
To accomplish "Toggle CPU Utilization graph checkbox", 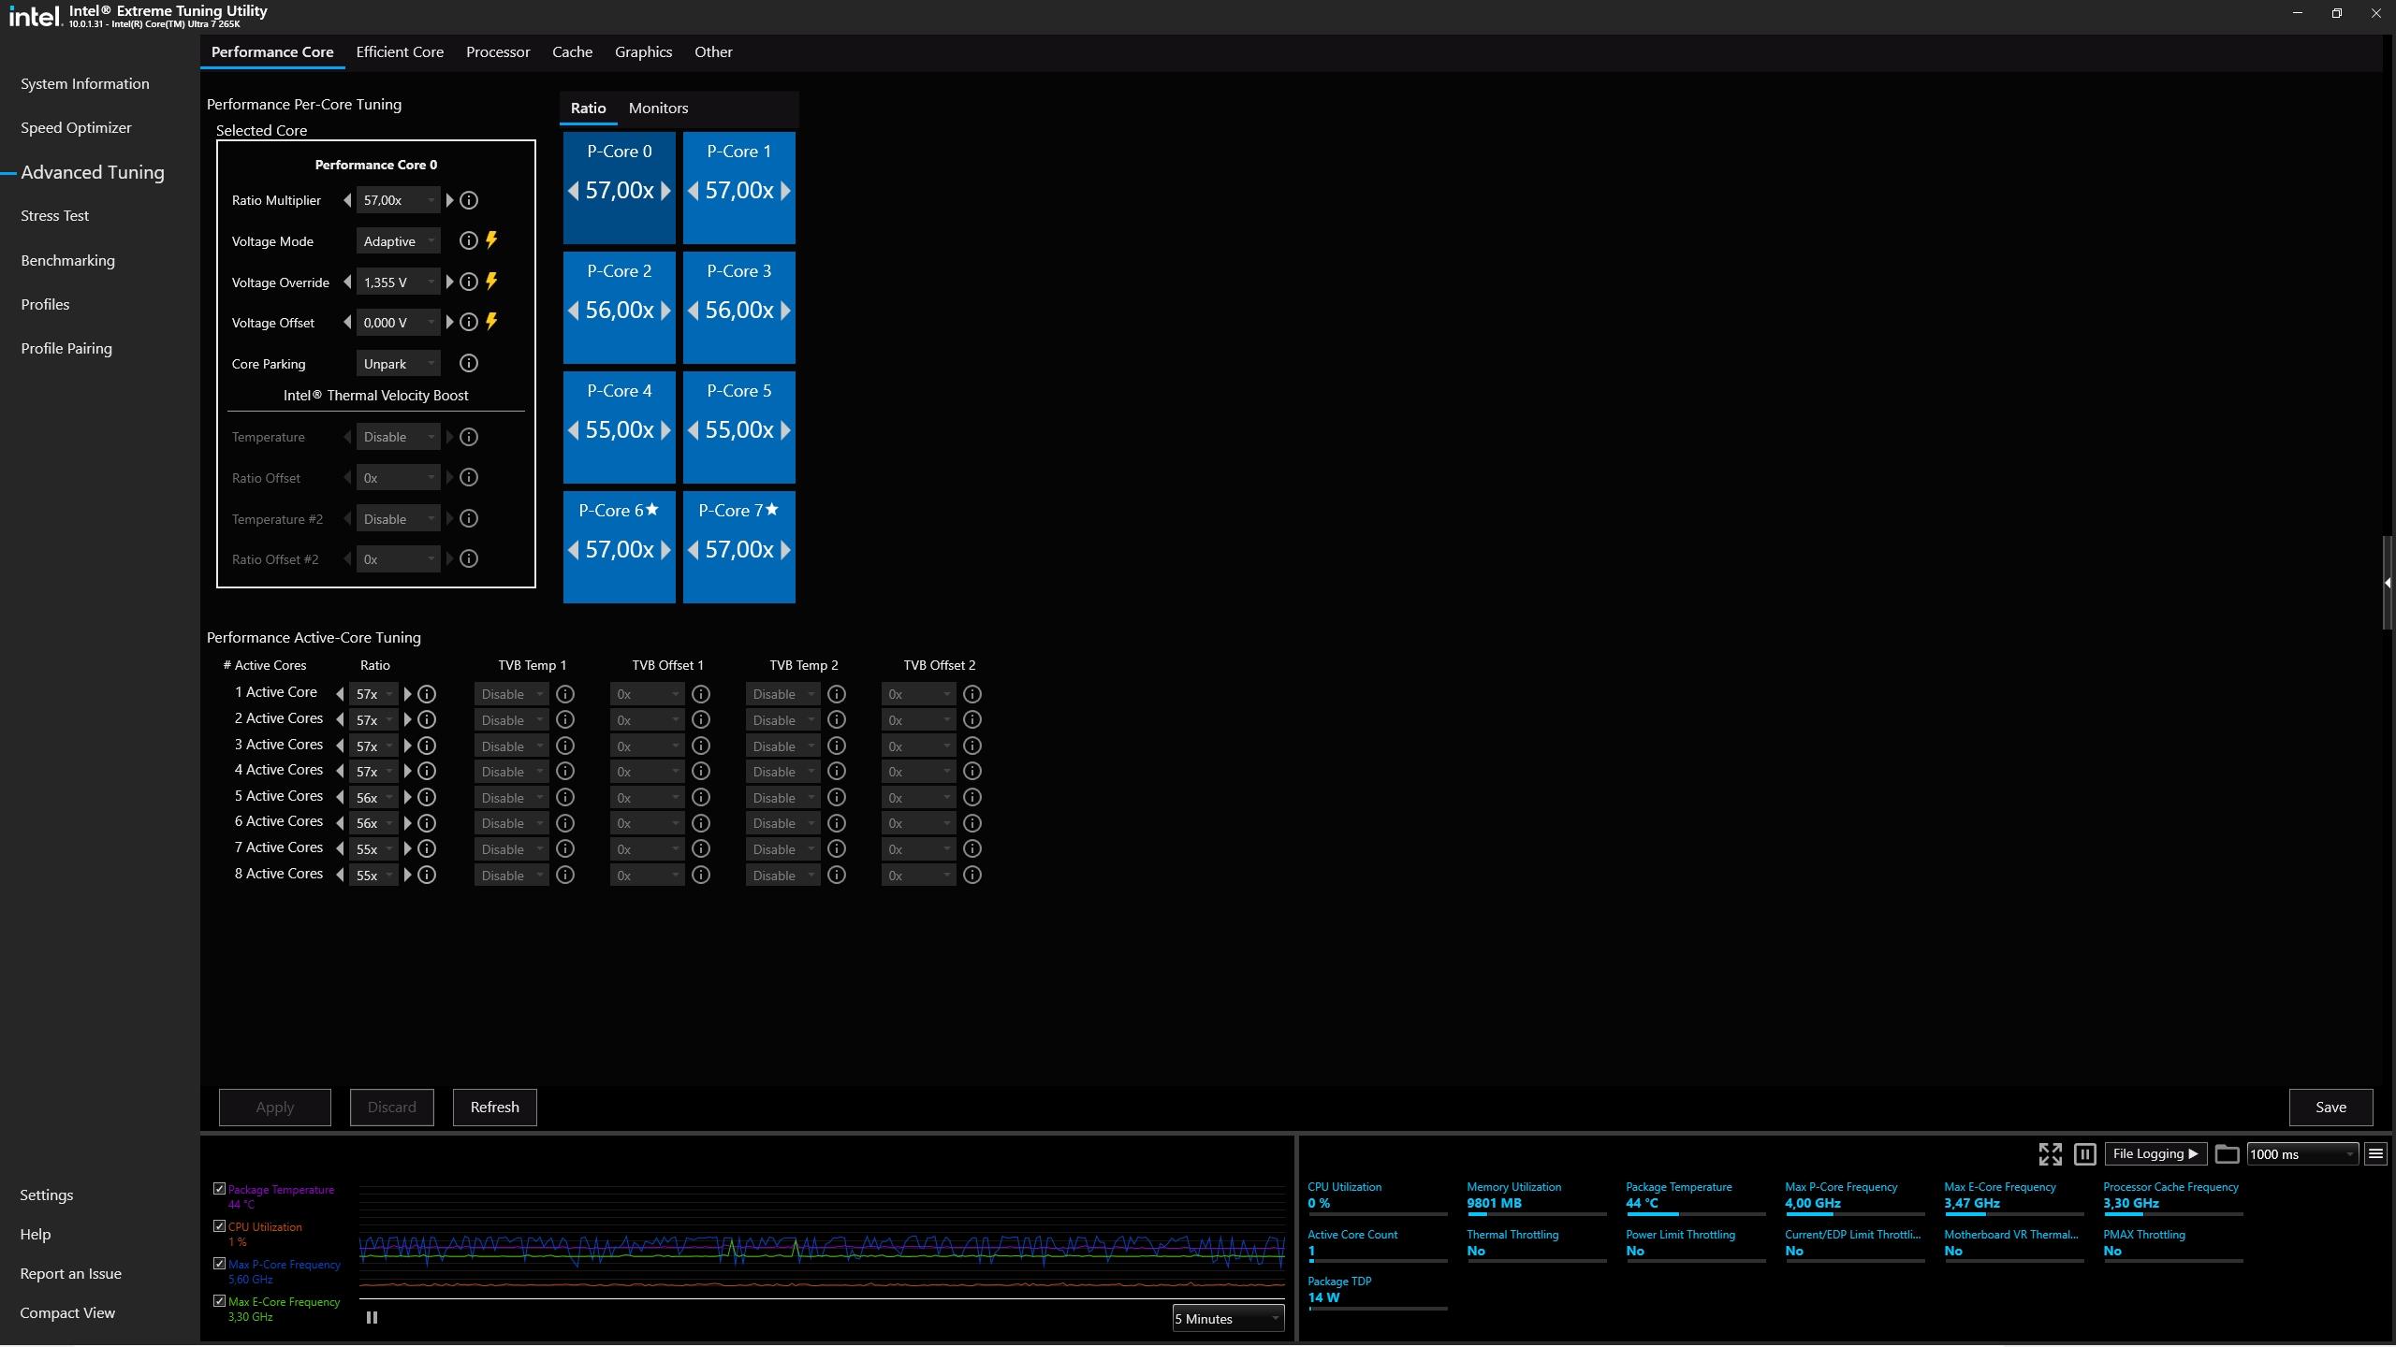I will click(220, 1226).
